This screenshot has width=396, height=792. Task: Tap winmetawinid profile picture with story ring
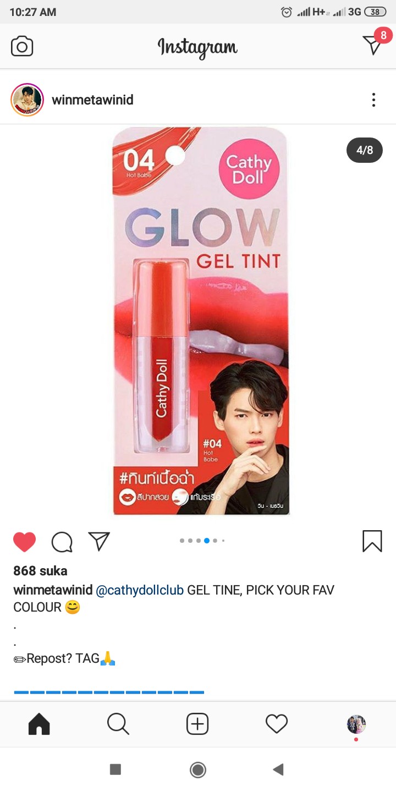(x=27, y=100)
